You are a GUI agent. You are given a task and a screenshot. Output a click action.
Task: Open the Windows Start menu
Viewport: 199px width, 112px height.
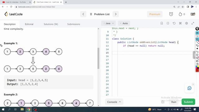pos(3,109)
